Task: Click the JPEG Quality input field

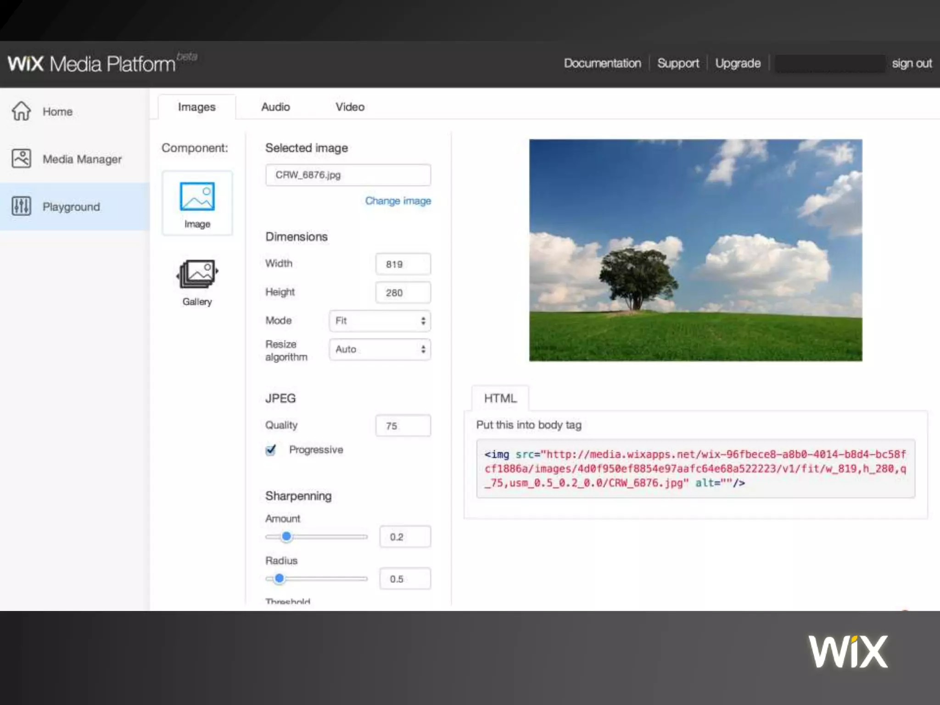Action: [403, 426]
